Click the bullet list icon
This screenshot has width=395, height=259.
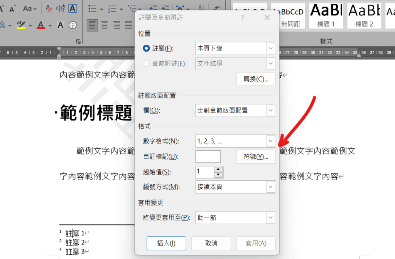[92, 8]
